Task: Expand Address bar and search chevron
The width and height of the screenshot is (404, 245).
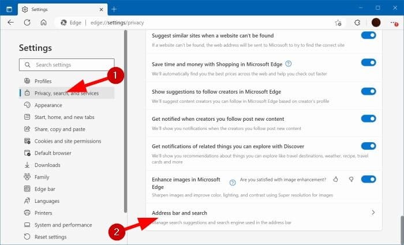Action: tap(373, 213)
